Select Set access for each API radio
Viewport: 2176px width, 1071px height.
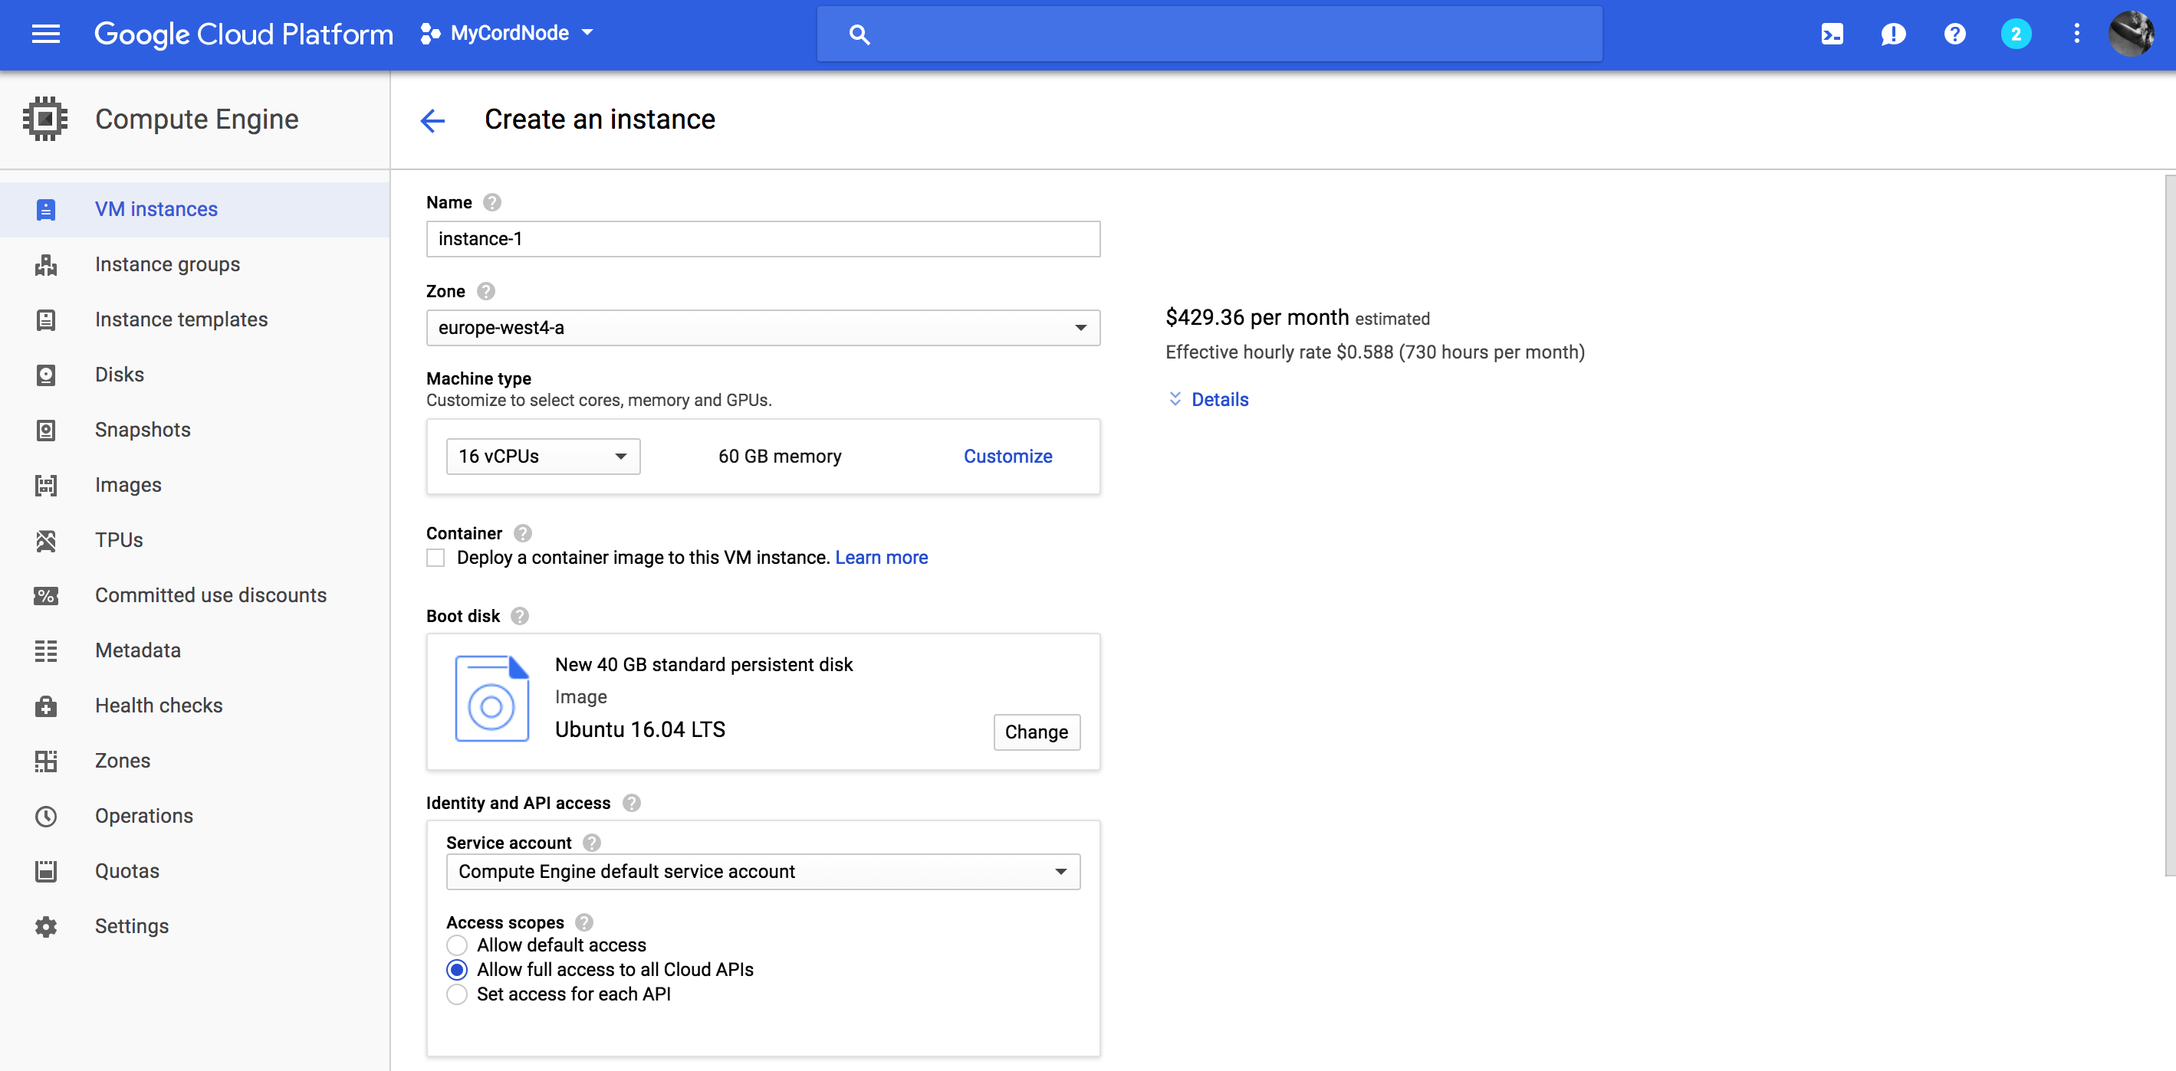457,994
